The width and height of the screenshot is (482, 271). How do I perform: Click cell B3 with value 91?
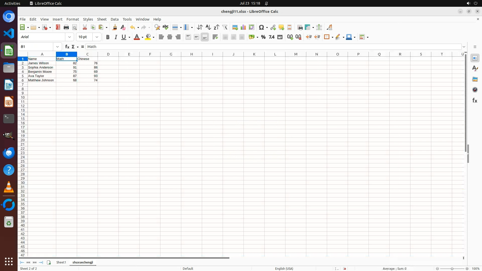pos(67,67)
